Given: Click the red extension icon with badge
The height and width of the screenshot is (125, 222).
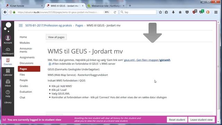Looking at the screenshot, I should 195,12.
